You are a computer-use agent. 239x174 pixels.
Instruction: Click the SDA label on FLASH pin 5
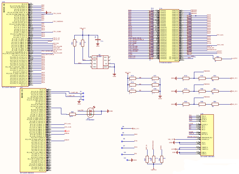[80, 63]
